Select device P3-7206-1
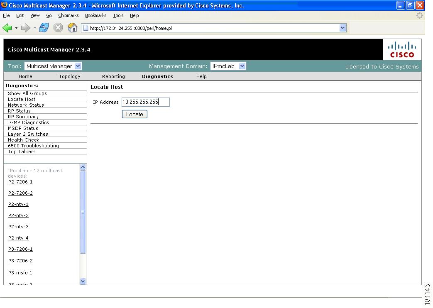Image resolution: width=433 pixels, height=308 pixels. tap(20, 249)
